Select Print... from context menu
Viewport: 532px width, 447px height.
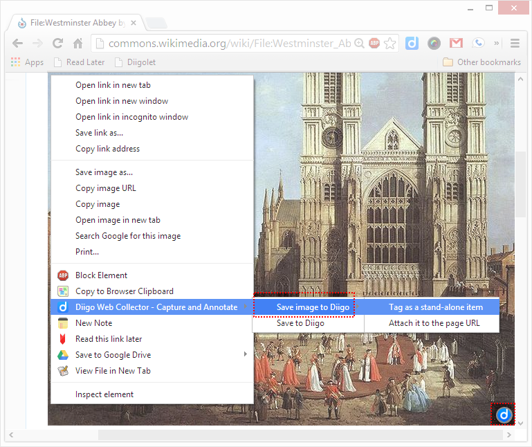click(152, 252)
